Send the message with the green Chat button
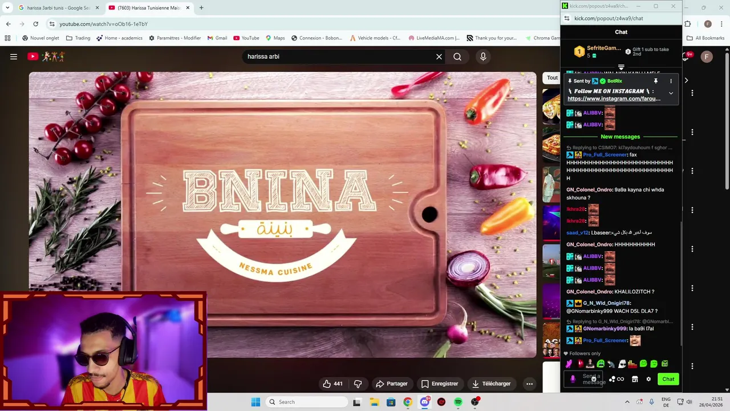 [668, 379]
